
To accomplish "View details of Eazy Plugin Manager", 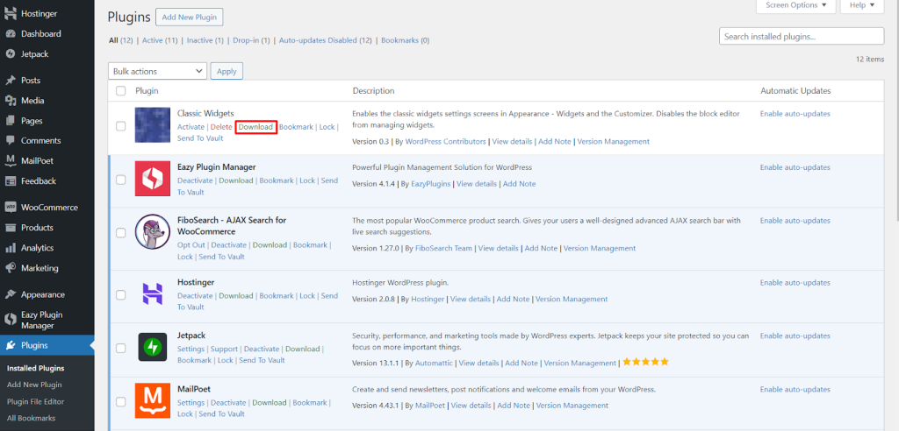I will tap(477, 184).
